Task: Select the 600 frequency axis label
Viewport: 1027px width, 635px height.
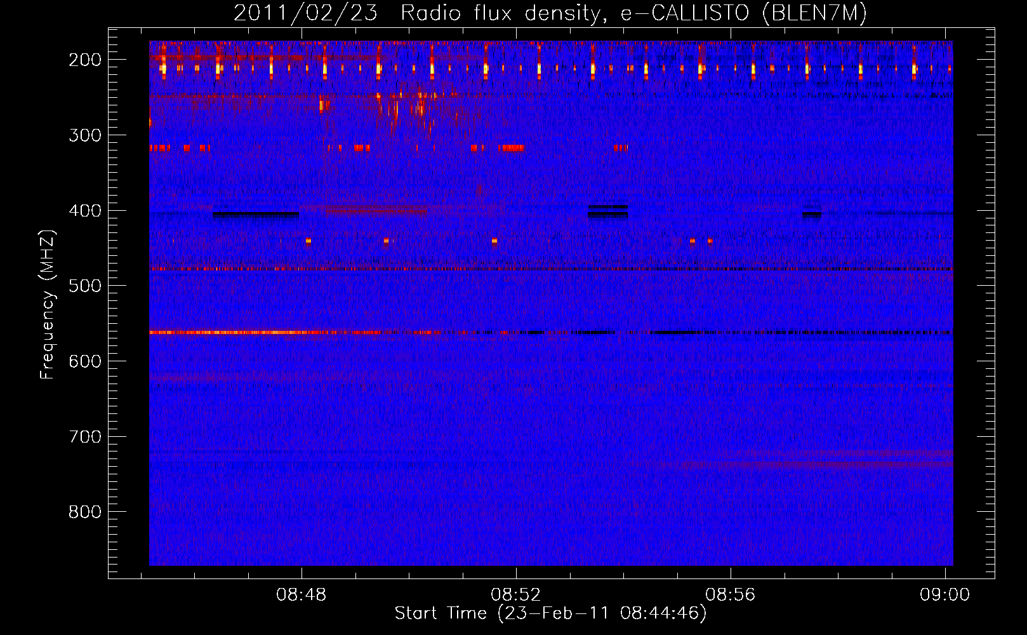Action: (x=85, y=361)
